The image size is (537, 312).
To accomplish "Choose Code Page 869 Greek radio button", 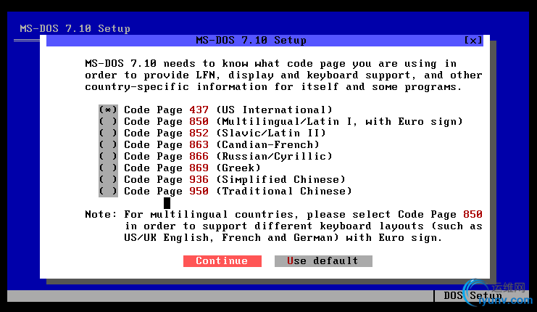I will 108,168.
